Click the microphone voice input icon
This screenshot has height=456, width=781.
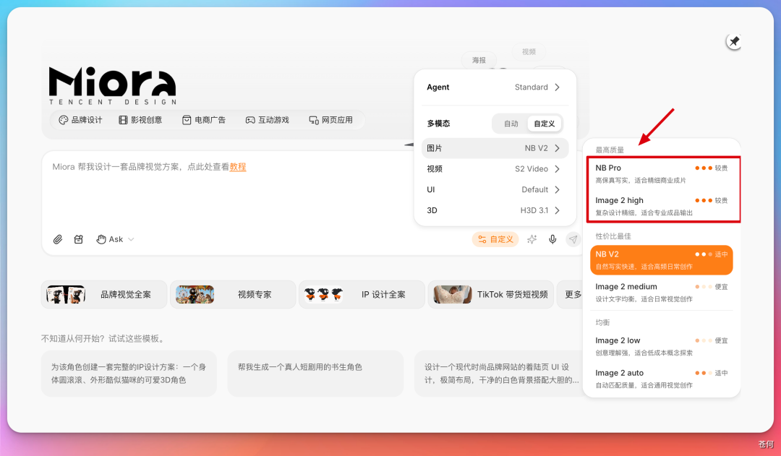pos(552,239)
